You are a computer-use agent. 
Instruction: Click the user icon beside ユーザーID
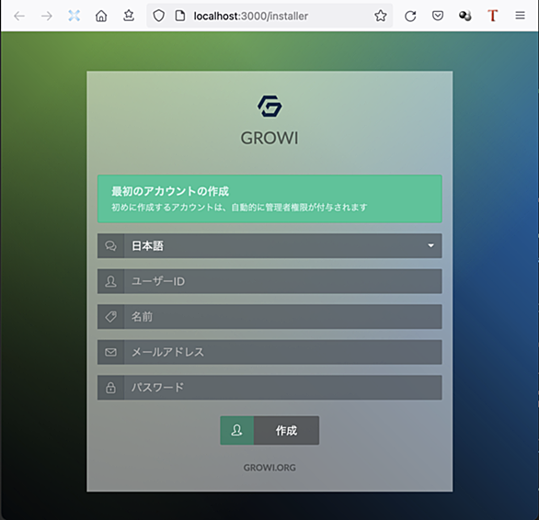(110, 281)
